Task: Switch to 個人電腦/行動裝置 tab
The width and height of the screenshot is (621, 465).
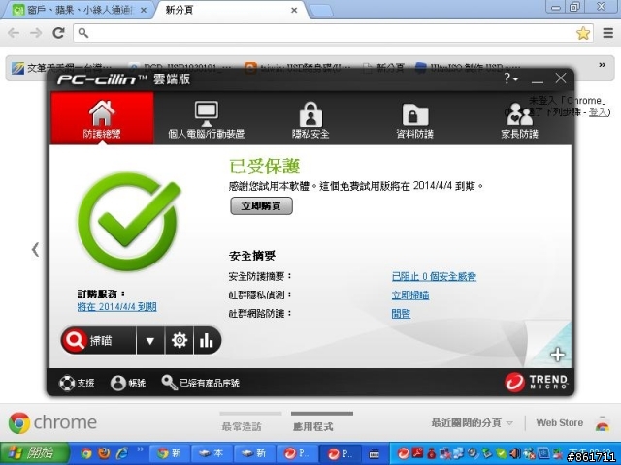Action: tap(206, 120)
